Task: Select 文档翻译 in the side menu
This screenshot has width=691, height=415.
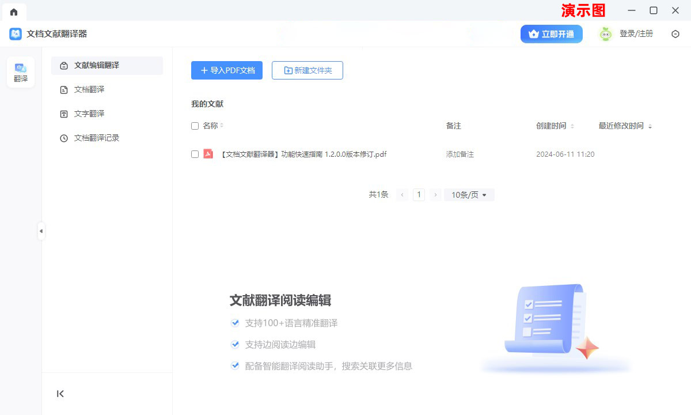Action: (89, 90)
